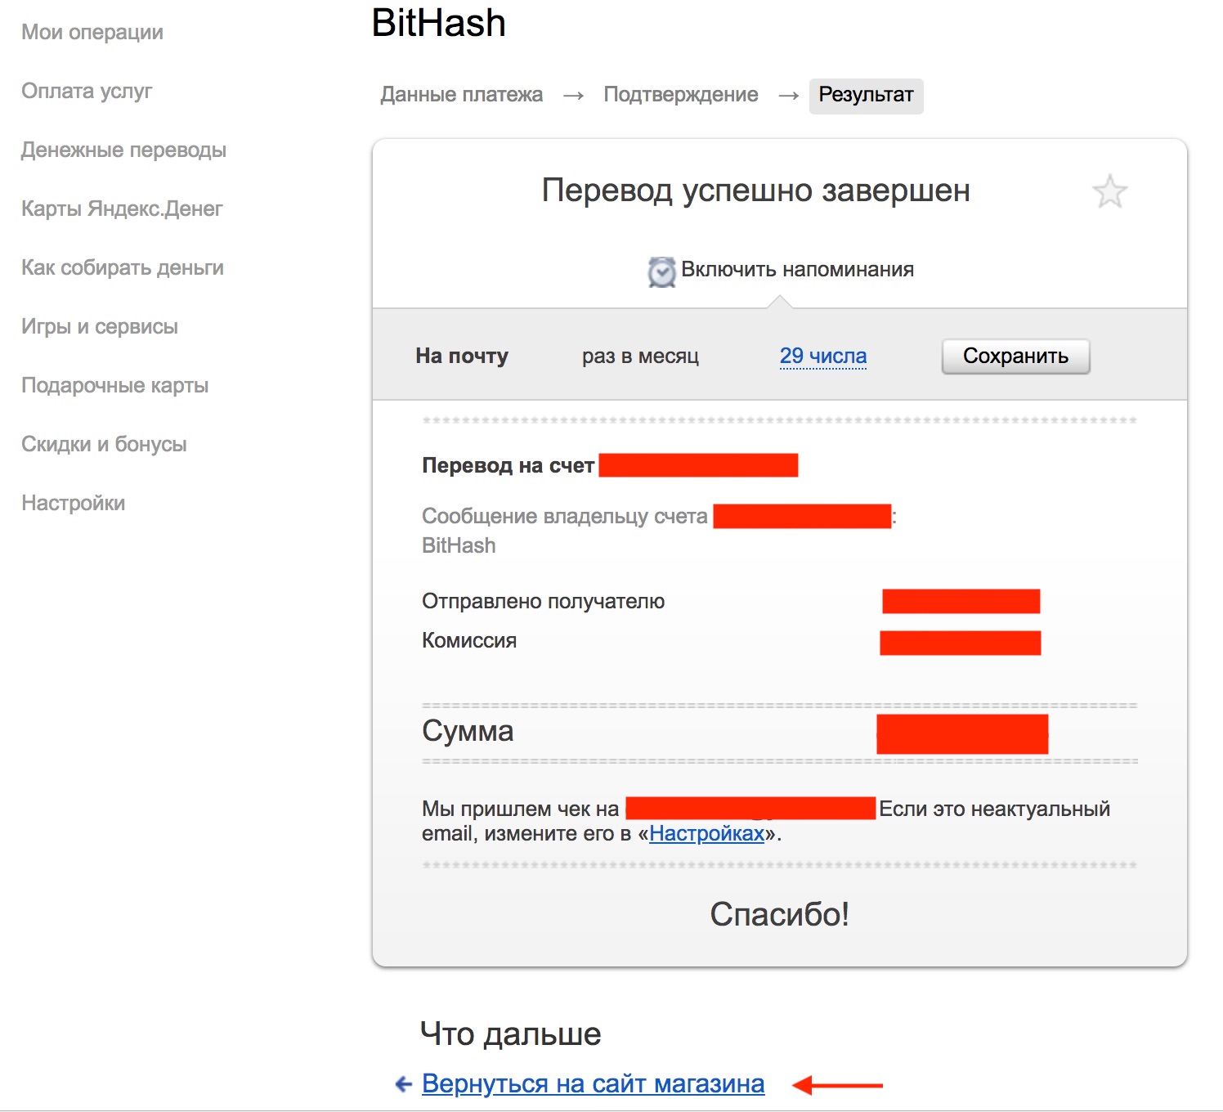
Task: Click the Отправлено получателю label
Action: tap(544, 601)
